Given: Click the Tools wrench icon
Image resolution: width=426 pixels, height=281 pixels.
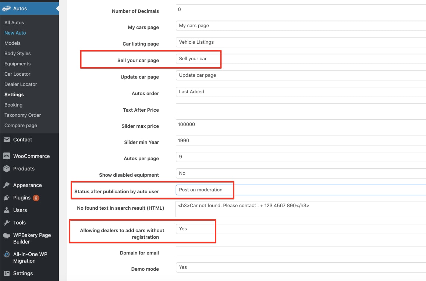Looking at the screenshot, I should point(7,223).
